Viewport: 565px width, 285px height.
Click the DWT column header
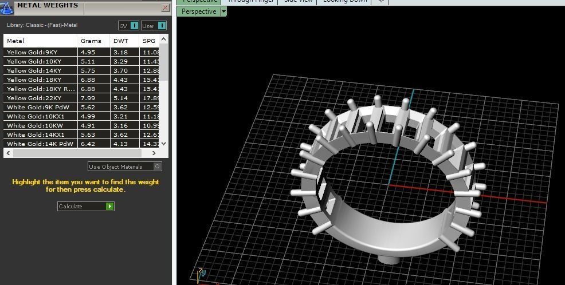click(x=125, y=41)
